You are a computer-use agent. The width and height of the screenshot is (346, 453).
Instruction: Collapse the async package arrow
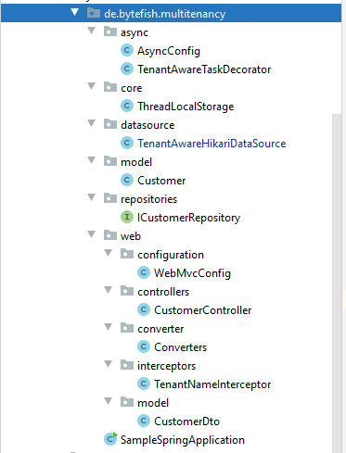tap(91, 31)
